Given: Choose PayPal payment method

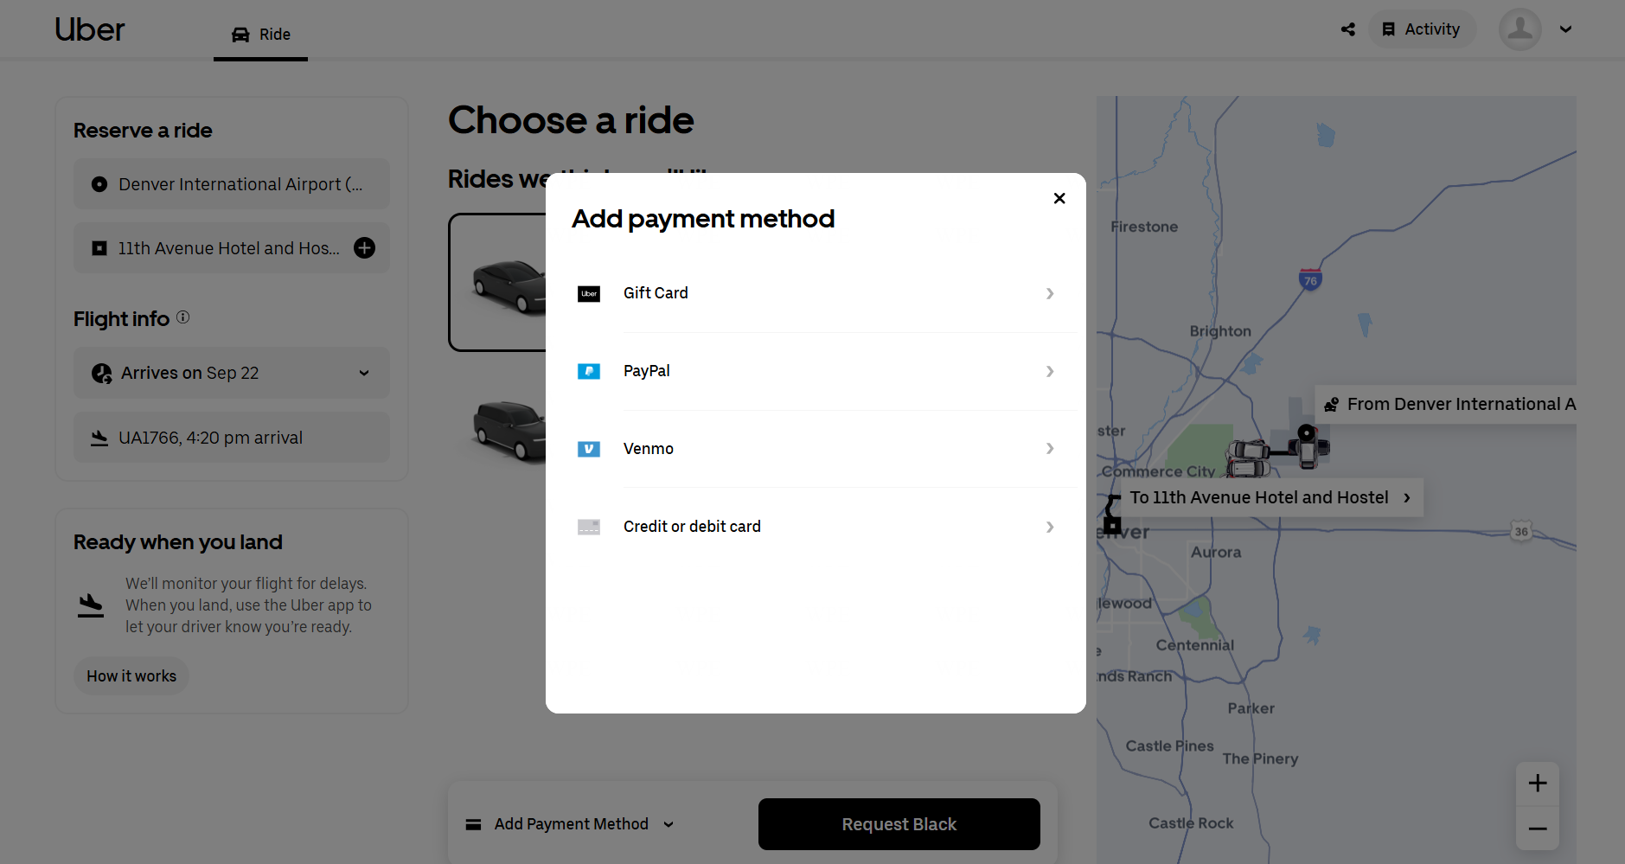Looking at the screenshot, I should [x=816, y=371].
